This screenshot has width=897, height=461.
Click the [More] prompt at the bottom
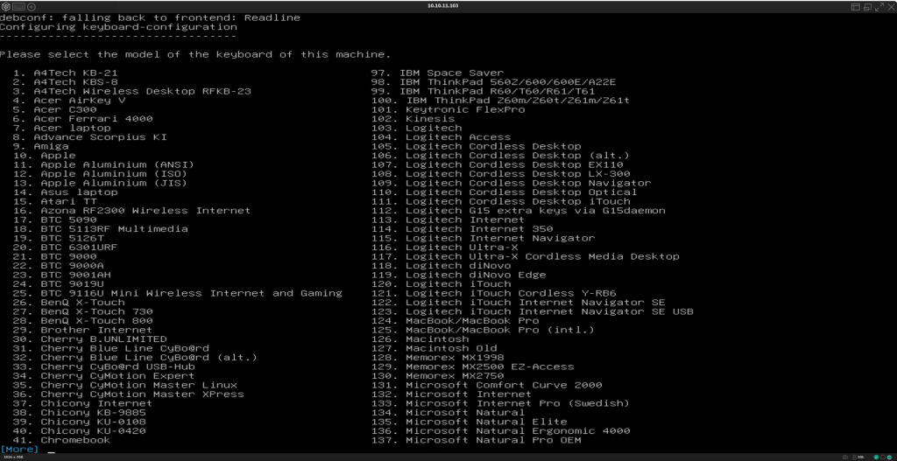(19, 449)
